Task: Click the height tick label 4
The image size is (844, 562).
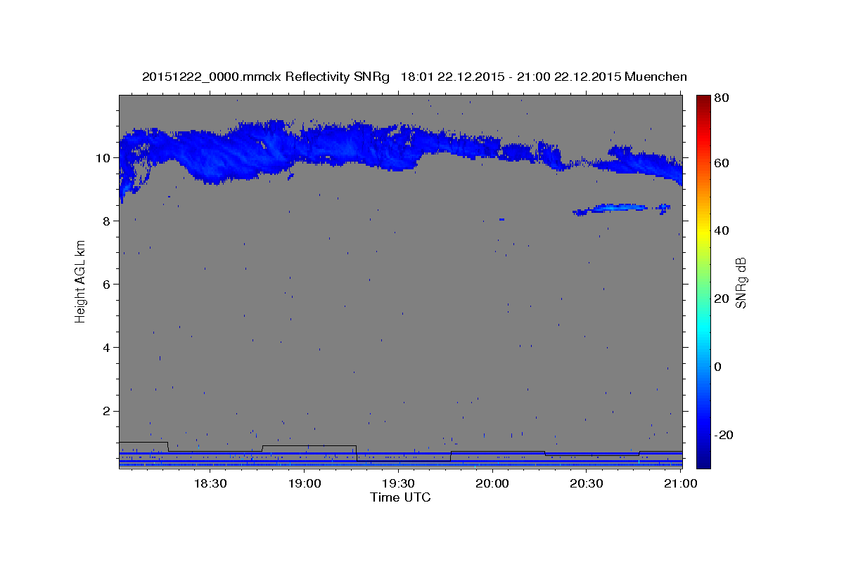Action: [x=107, y=347]
